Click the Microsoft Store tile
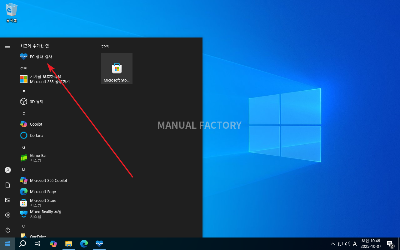Screen dimensions: 400x250 [x=117, y=68]
